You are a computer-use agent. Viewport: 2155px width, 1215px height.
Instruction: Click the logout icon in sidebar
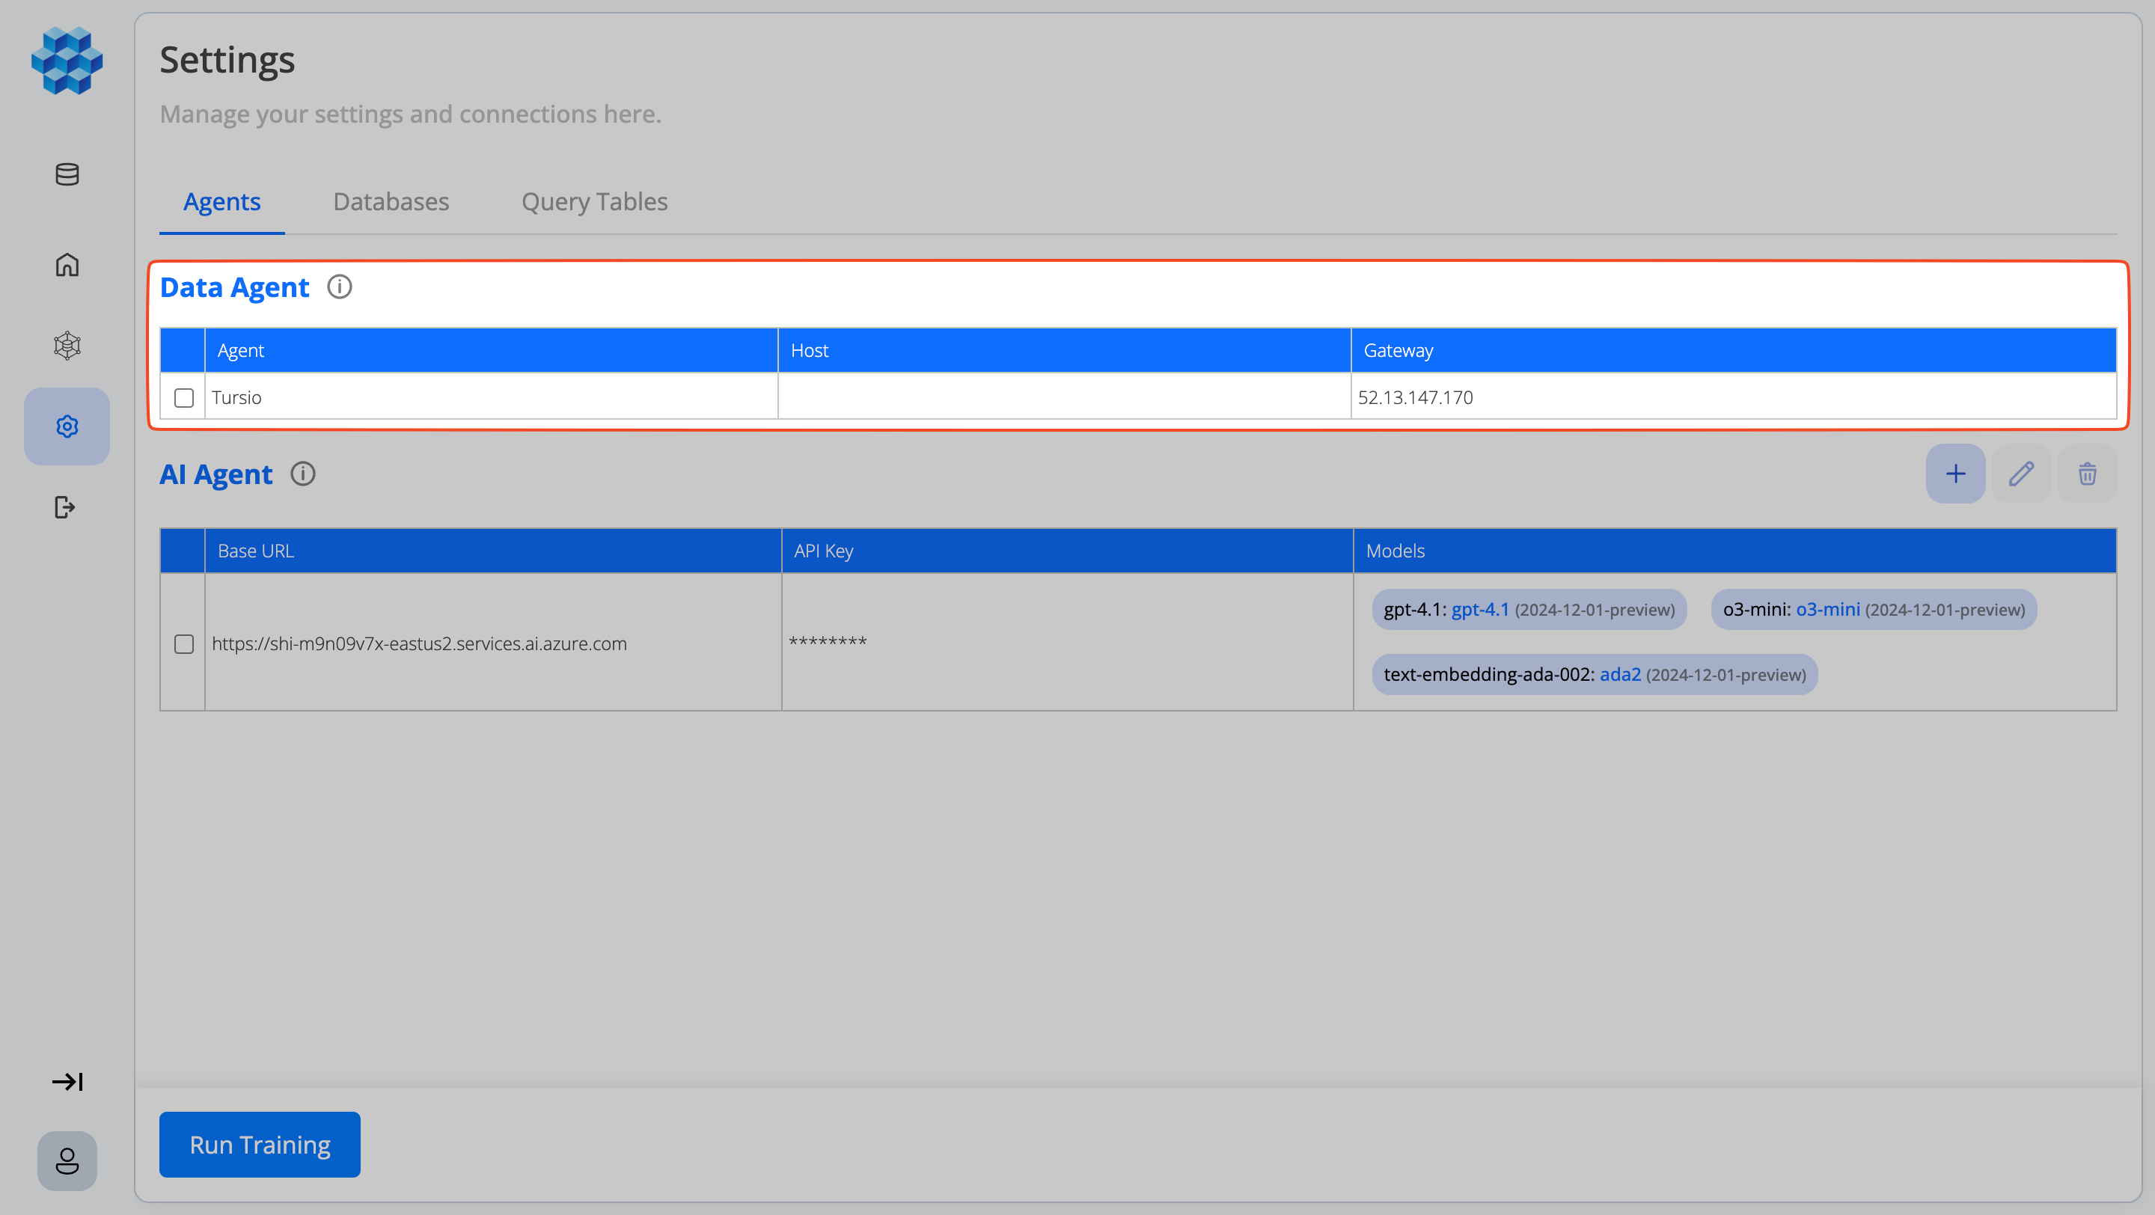(65, 507)
